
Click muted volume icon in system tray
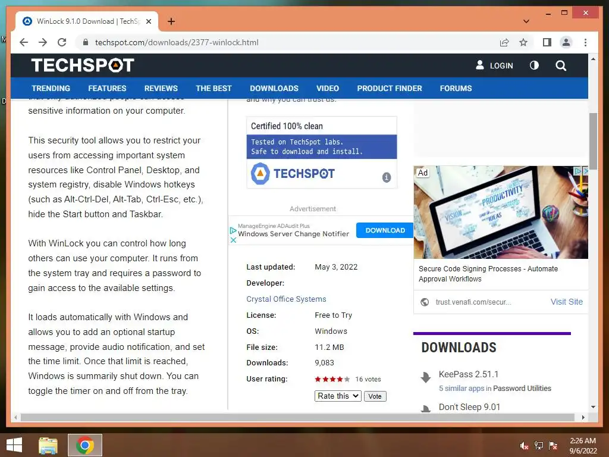[x=524, y=445]
